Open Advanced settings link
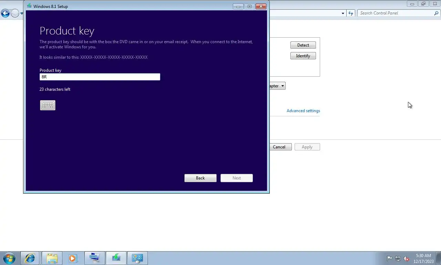The width and height of the screenshot is (441, 265). [303, 111]
